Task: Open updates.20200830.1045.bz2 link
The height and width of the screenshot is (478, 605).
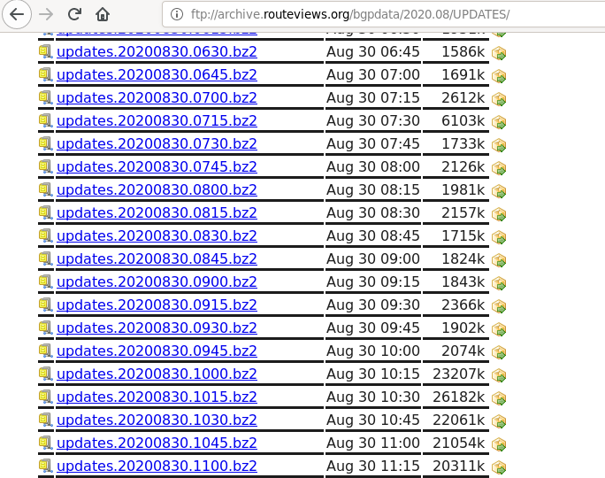Action: point(157,443)
